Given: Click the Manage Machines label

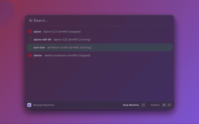Looking at the screenshot, I should pyautogui.click(x=44, y=105).
